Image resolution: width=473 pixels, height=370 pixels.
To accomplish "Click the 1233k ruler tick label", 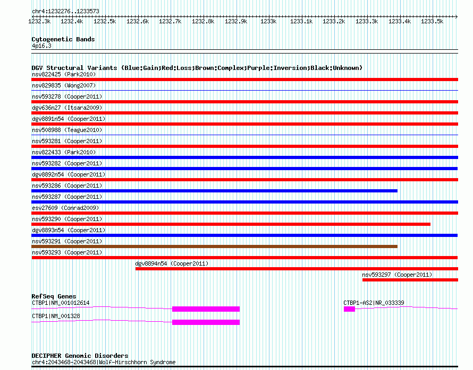I will tap(268, 21).
